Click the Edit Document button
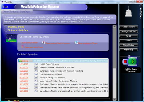Image resolution: width=144 pixels, height=102 pixels. (129, 27)
